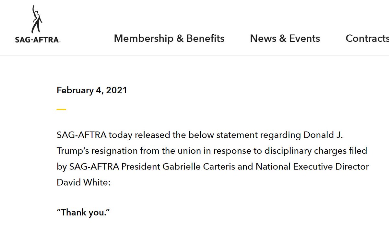Open the Contracts menu item

pos(367,39)
